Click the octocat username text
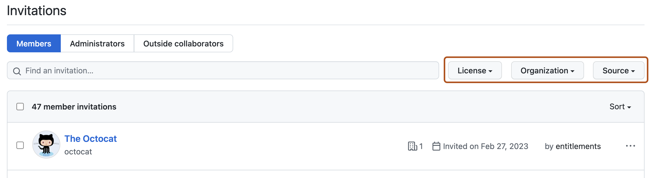This screenshot has width=653, height=178. point(78,152)
